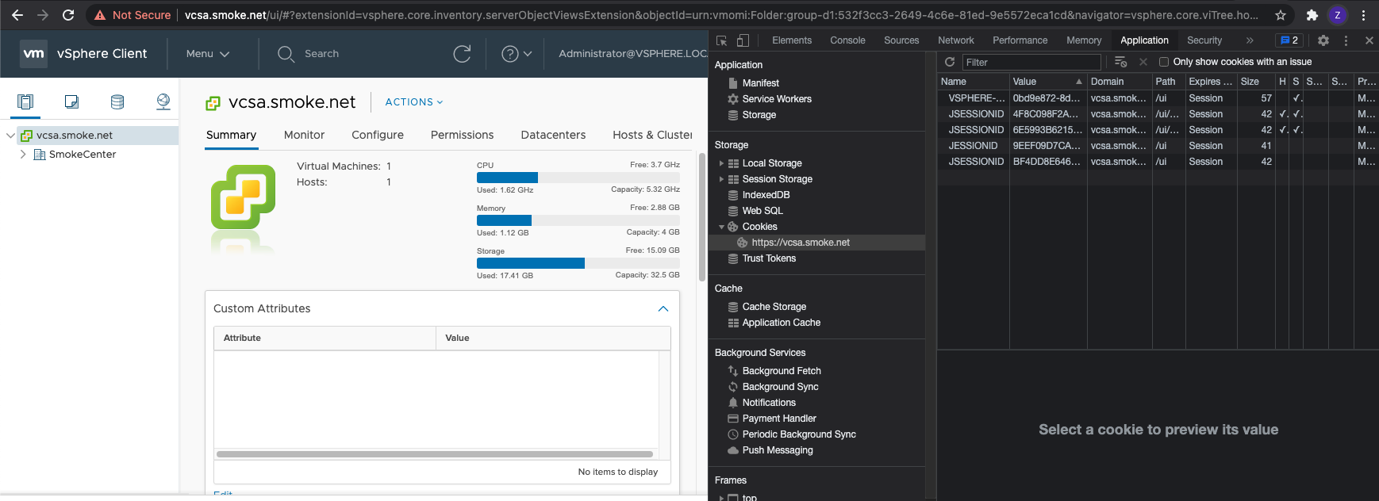The width and height of the screenshot is (1379, 501).
Task: Open the Hosts and Clusters inventory view icon
Action: [x=25, y=101]
